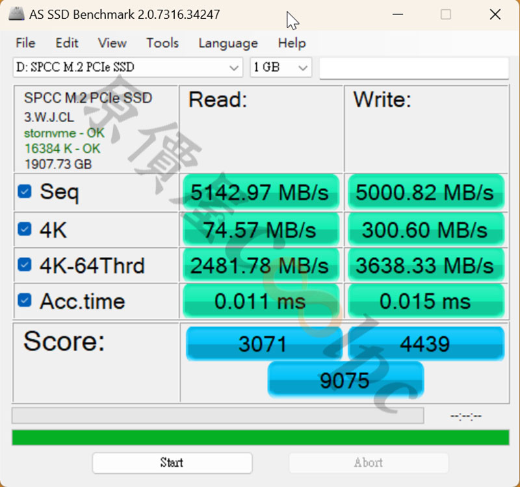
Task: Click the elapsed time indicator --:--:--
Action: 465,416
